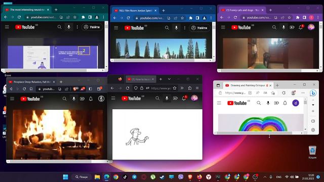Bookmark star in Firefox address bar
Viewport: 324px width, 182px height.
[175, 88]
